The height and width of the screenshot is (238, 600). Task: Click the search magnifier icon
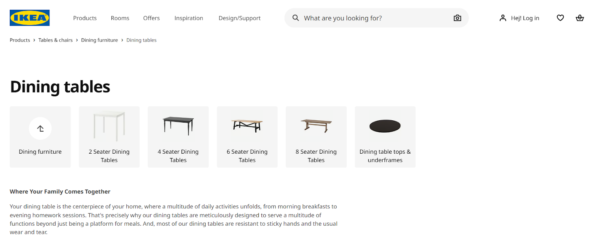(296, 18)
